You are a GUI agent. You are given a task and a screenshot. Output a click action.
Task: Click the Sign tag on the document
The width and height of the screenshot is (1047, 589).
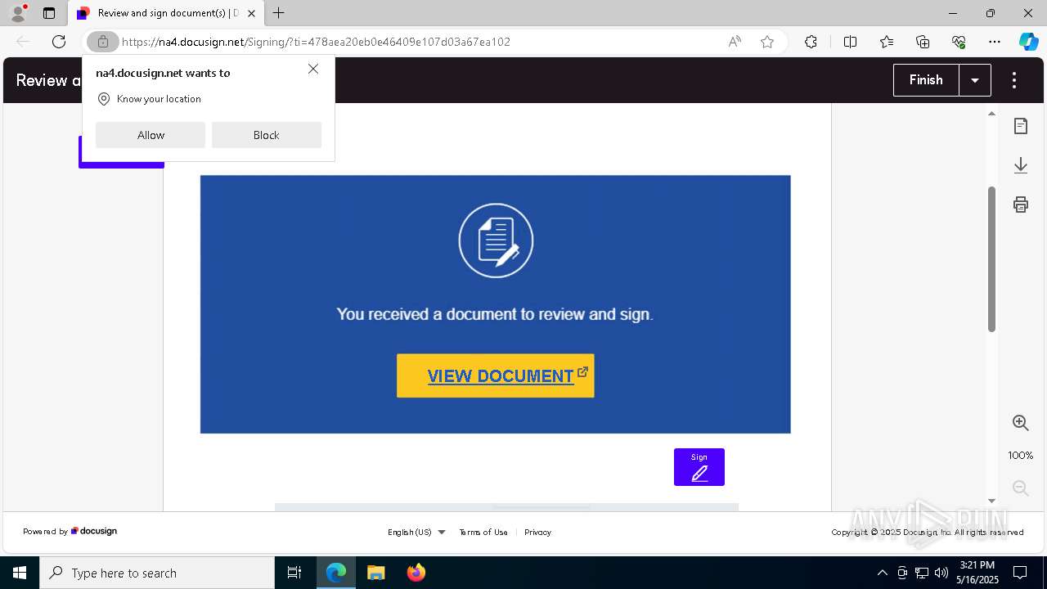[699, 467]
